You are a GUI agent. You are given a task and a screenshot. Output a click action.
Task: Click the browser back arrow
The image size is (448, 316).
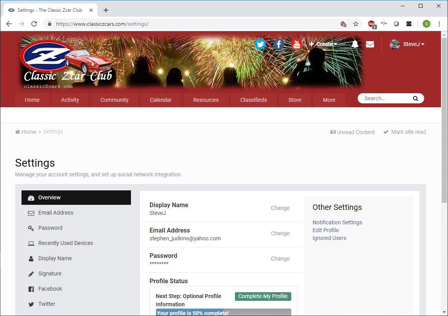(x=9, y=24)
